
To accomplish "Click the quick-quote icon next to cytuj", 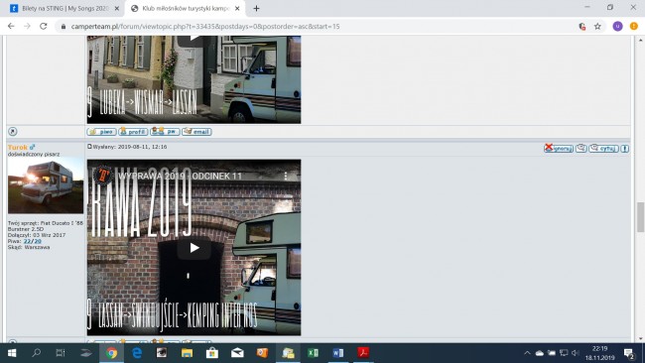I will coord(580,149).
